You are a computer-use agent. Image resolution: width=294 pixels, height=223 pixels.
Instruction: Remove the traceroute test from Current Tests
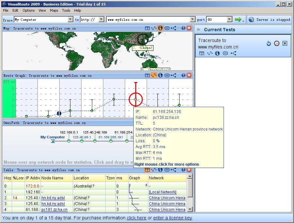[285, 43]
